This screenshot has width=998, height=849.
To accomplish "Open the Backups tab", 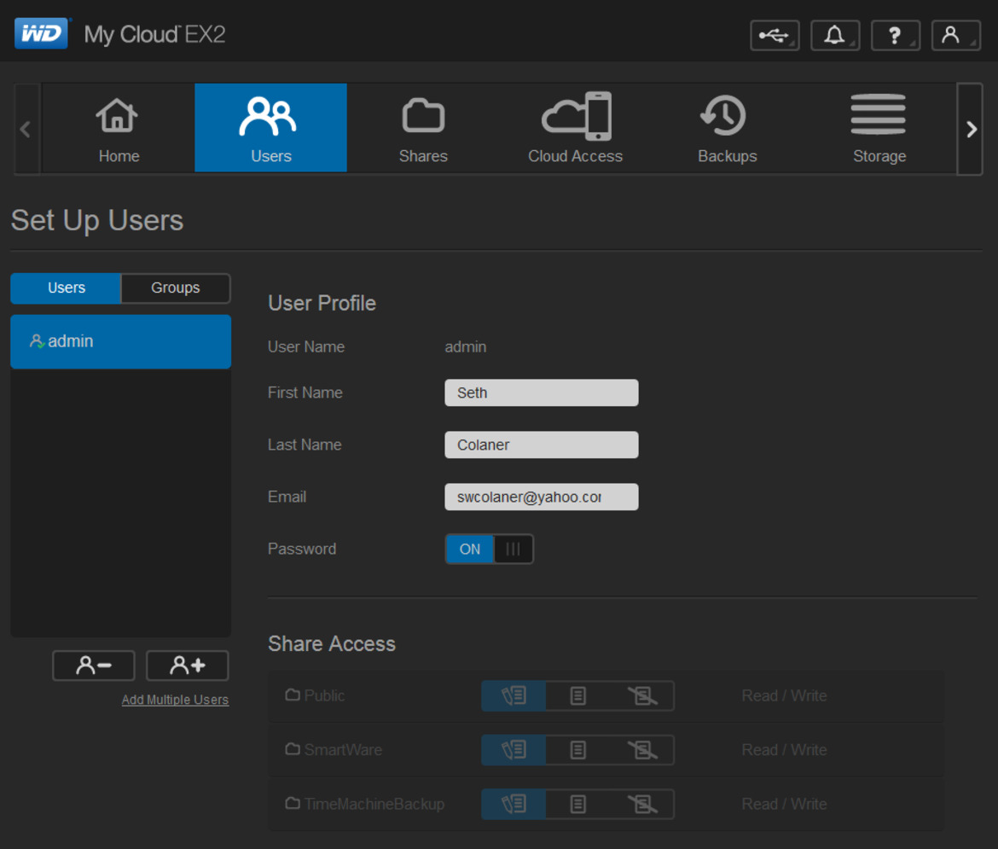I will point(727,128).
